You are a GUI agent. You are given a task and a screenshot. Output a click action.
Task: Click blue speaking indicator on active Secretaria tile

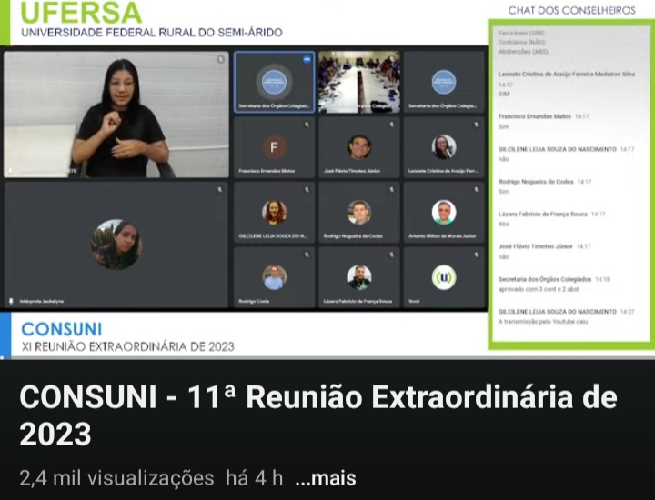(307, 59)
